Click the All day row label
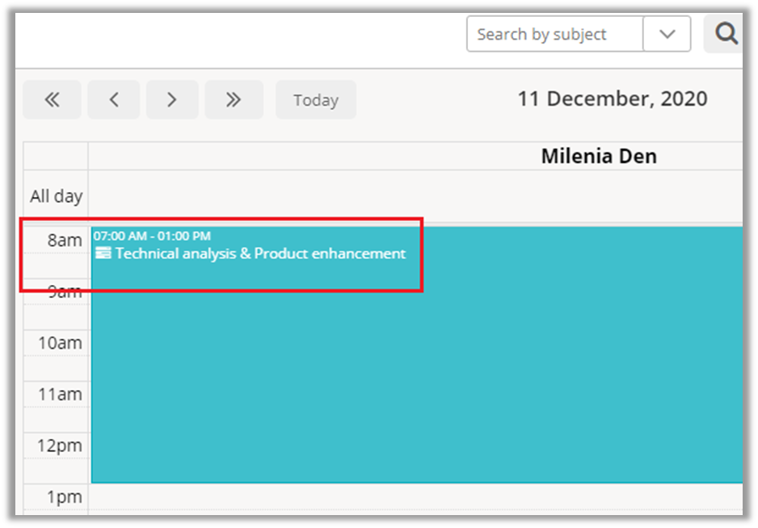Screen dimensions: 758x528 click(x=57, y=196)
